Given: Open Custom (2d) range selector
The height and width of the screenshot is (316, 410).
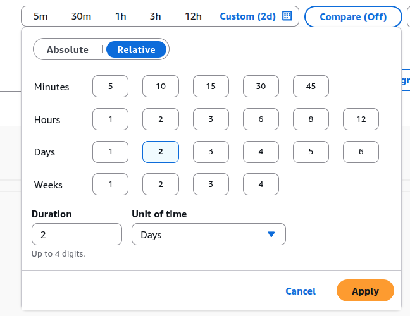Looking at the screenshot, I should [x=248, y=16].
